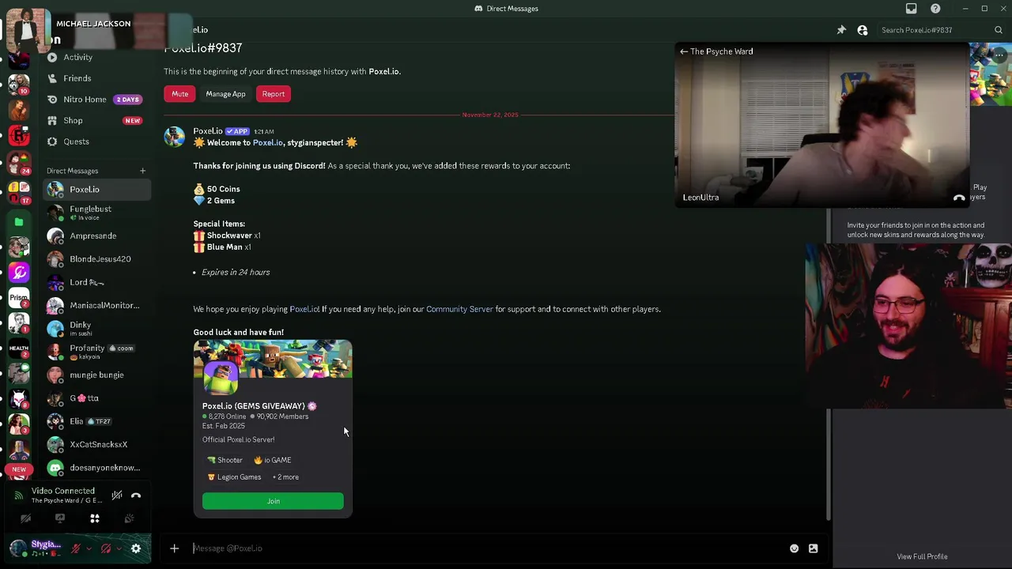1012x569 pixels.
Task: Click the Mute button
Action: [180, 94]
